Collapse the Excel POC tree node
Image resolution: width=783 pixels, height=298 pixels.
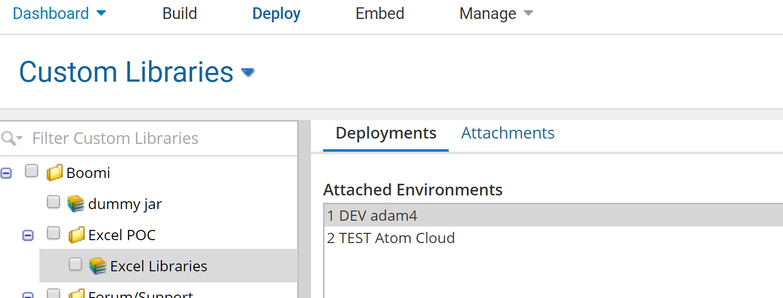[x=28, y=235]
